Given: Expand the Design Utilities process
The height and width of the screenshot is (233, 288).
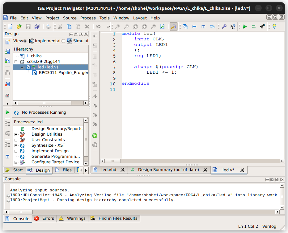Looking at the screenshot, I should coord(16,134).
